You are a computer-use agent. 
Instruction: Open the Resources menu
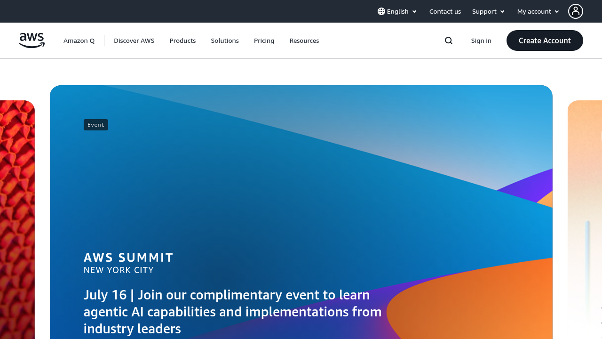point(304,40)
